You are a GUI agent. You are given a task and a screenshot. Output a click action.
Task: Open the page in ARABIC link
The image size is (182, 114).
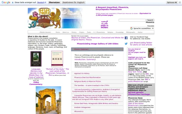click(104, 24)
